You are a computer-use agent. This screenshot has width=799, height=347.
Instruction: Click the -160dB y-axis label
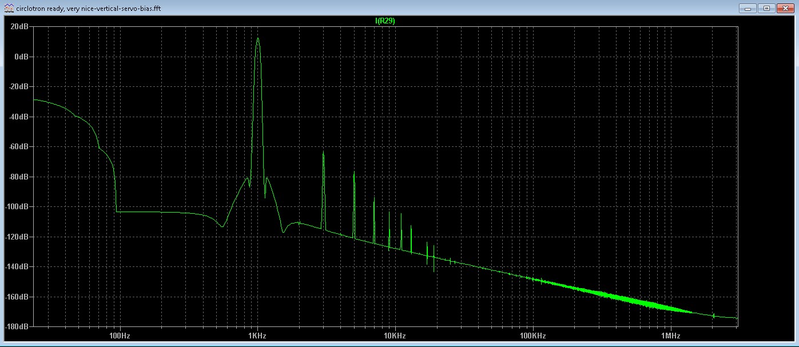(x=17, y=297)
